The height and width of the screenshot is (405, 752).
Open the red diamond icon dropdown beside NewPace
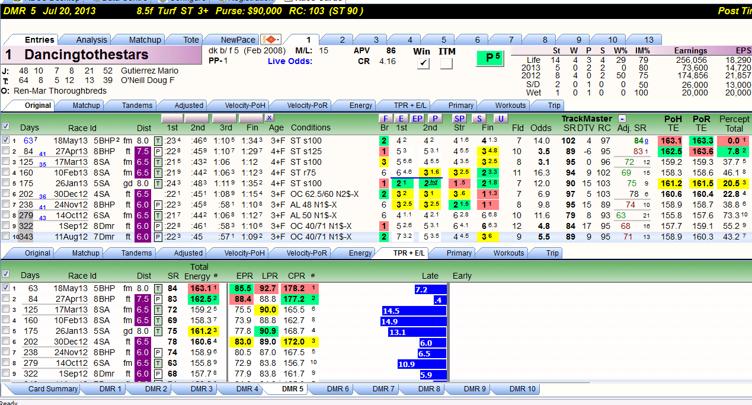[271, 40]
